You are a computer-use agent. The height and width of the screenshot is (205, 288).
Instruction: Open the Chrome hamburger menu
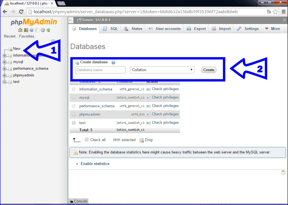tap(283, 12)
